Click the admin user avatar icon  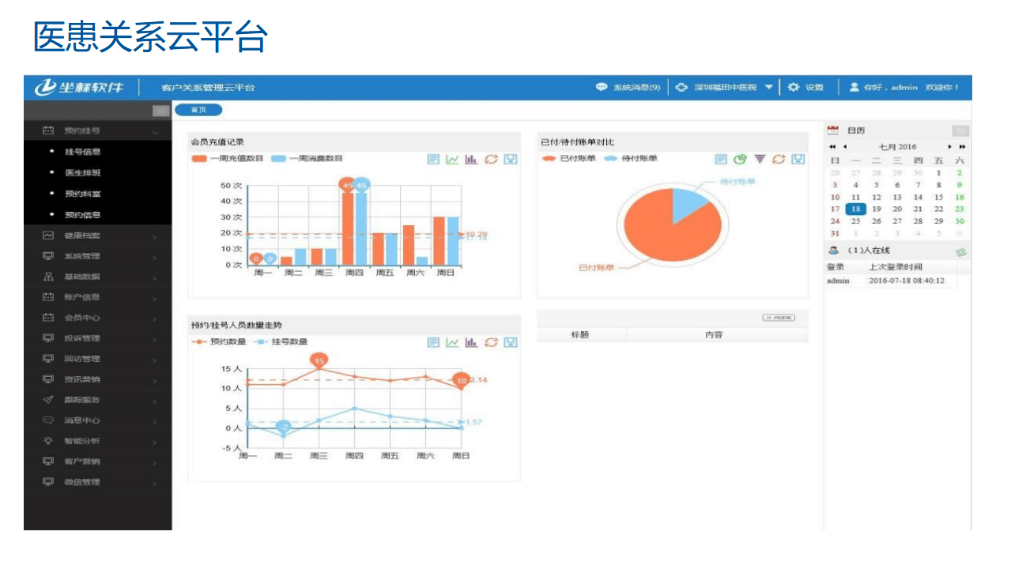click(854, 87)
